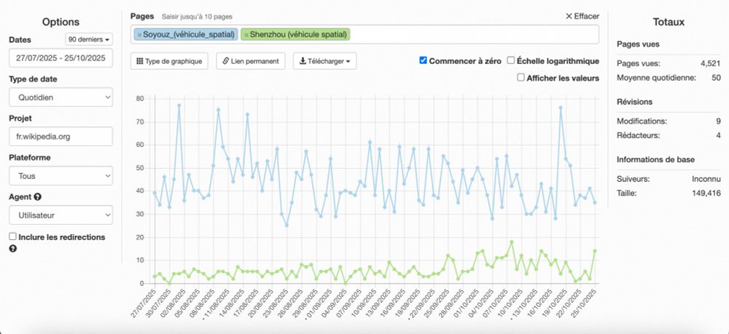Image resolution: width=729 pixels, height=334 pixels.
Task: Copy the Lien permanent link button
Action: (x=251, y=61)
